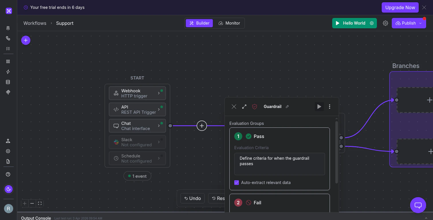Enable Auto-extract relevant data
The height and width of the screenshot is (220, 433).
point(237,182)
